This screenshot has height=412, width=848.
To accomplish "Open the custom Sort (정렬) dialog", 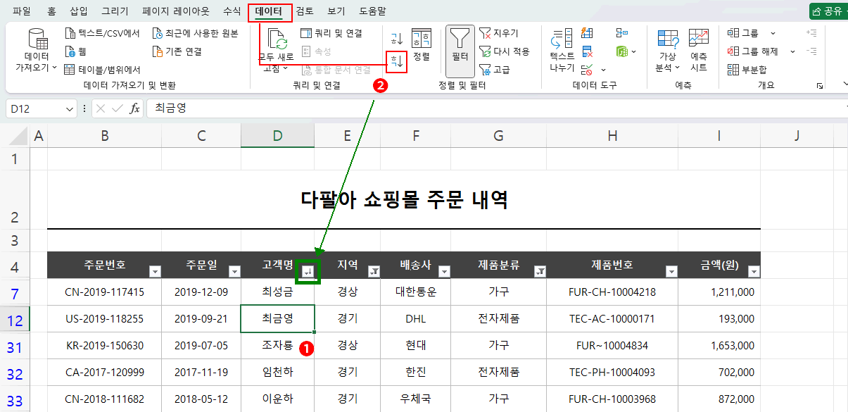I will 422,45.
